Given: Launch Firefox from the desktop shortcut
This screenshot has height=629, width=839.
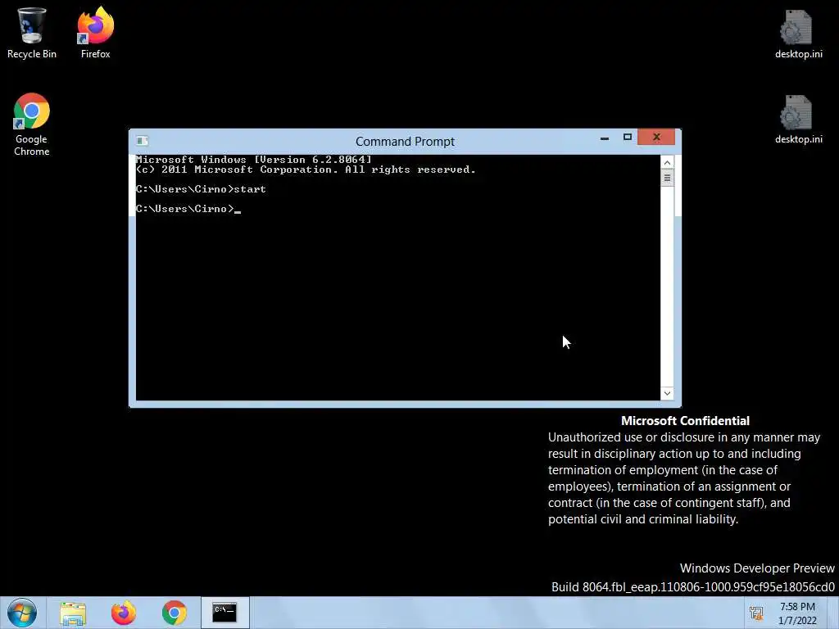Looking at the screenshot, I should click(x=95, y=32).
